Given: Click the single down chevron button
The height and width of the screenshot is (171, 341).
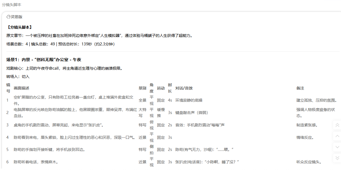Looking at the screenshot, I should (337, 147).
